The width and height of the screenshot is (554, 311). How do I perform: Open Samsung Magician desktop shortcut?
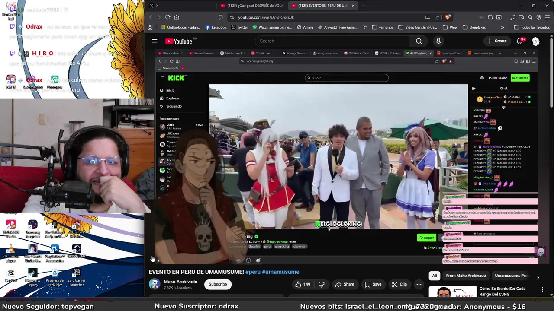(x=33, y=229)
